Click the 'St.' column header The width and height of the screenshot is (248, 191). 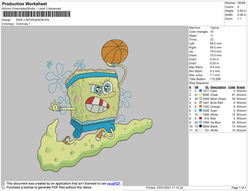[x=207, y=87]
